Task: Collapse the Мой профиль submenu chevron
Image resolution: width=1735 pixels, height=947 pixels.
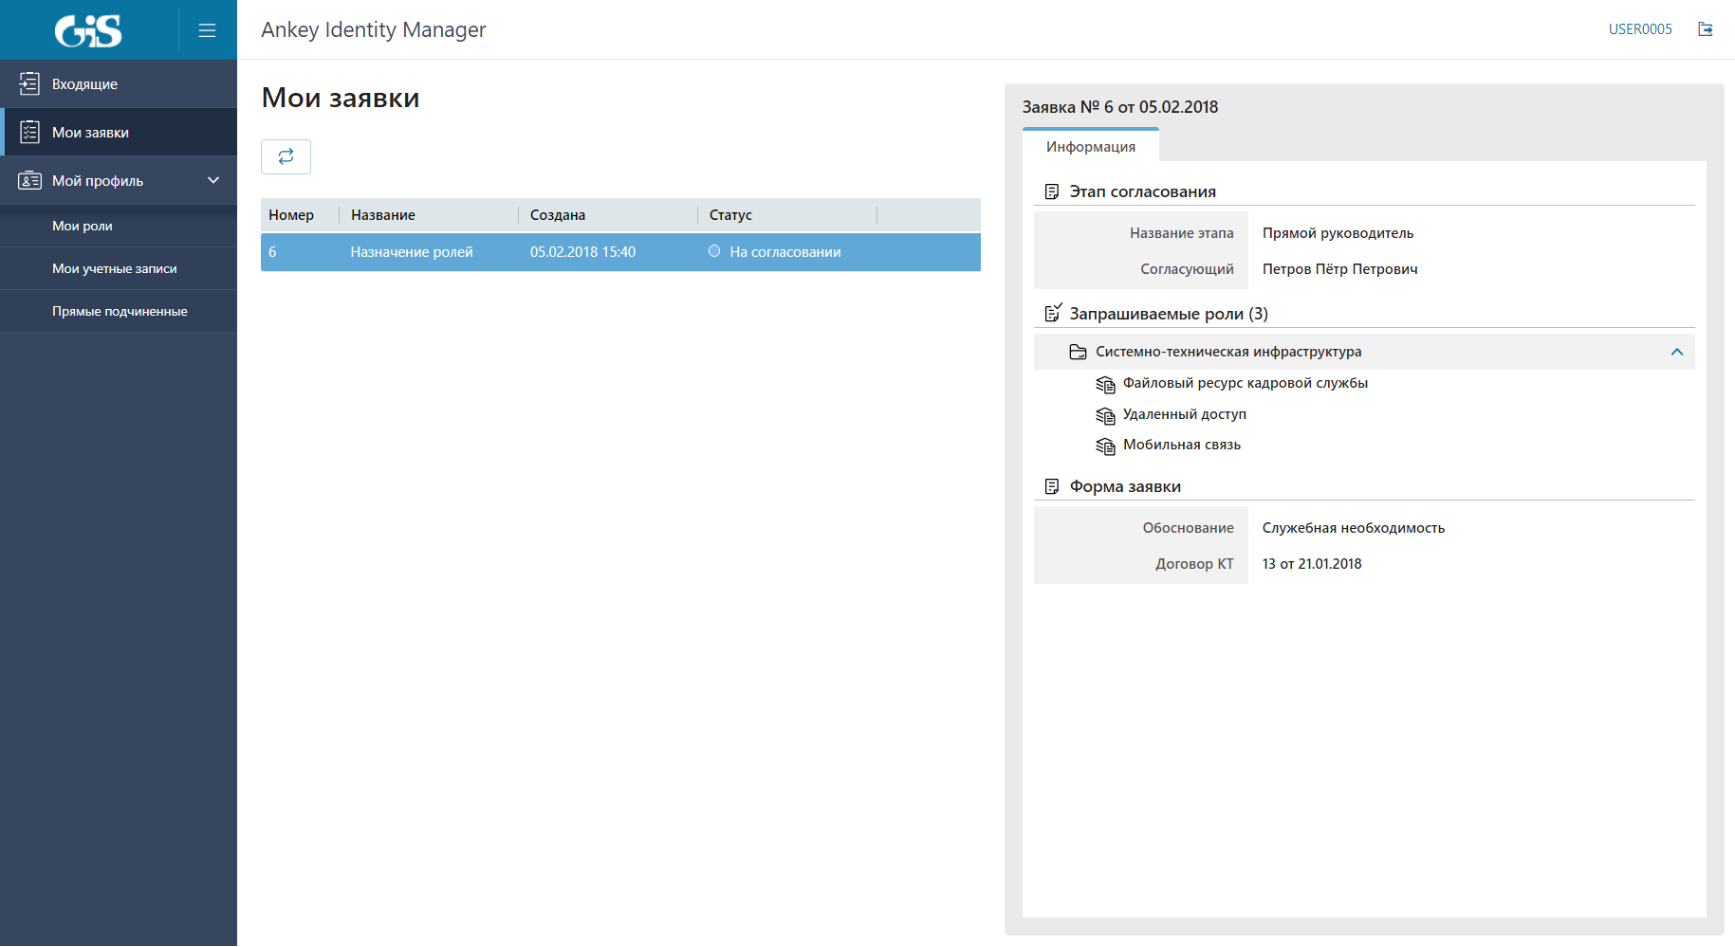Action: point(213,180)
